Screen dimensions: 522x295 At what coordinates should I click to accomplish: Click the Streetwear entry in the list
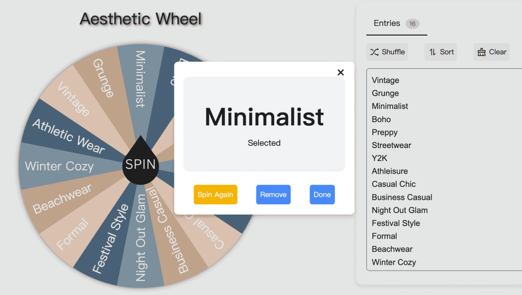(x=391, y=145)
